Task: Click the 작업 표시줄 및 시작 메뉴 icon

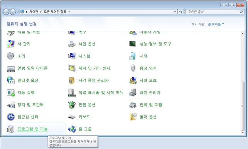Action: tap(72, 93)
